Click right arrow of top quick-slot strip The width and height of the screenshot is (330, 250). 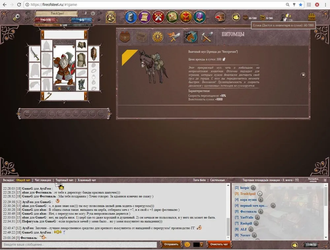pos(85,35)
